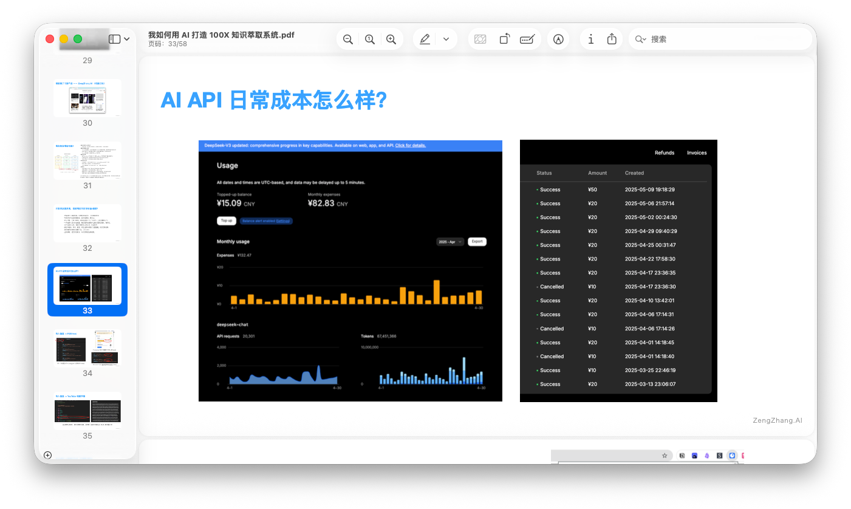
Task: Select page 35 thumbnail in sidebar
Action: coord(87,411)
